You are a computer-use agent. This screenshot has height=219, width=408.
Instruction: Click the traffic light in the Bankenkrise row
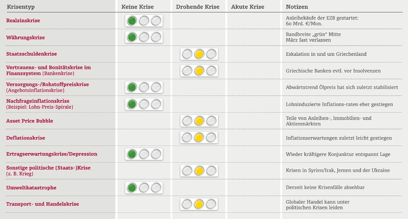(199, 71)
